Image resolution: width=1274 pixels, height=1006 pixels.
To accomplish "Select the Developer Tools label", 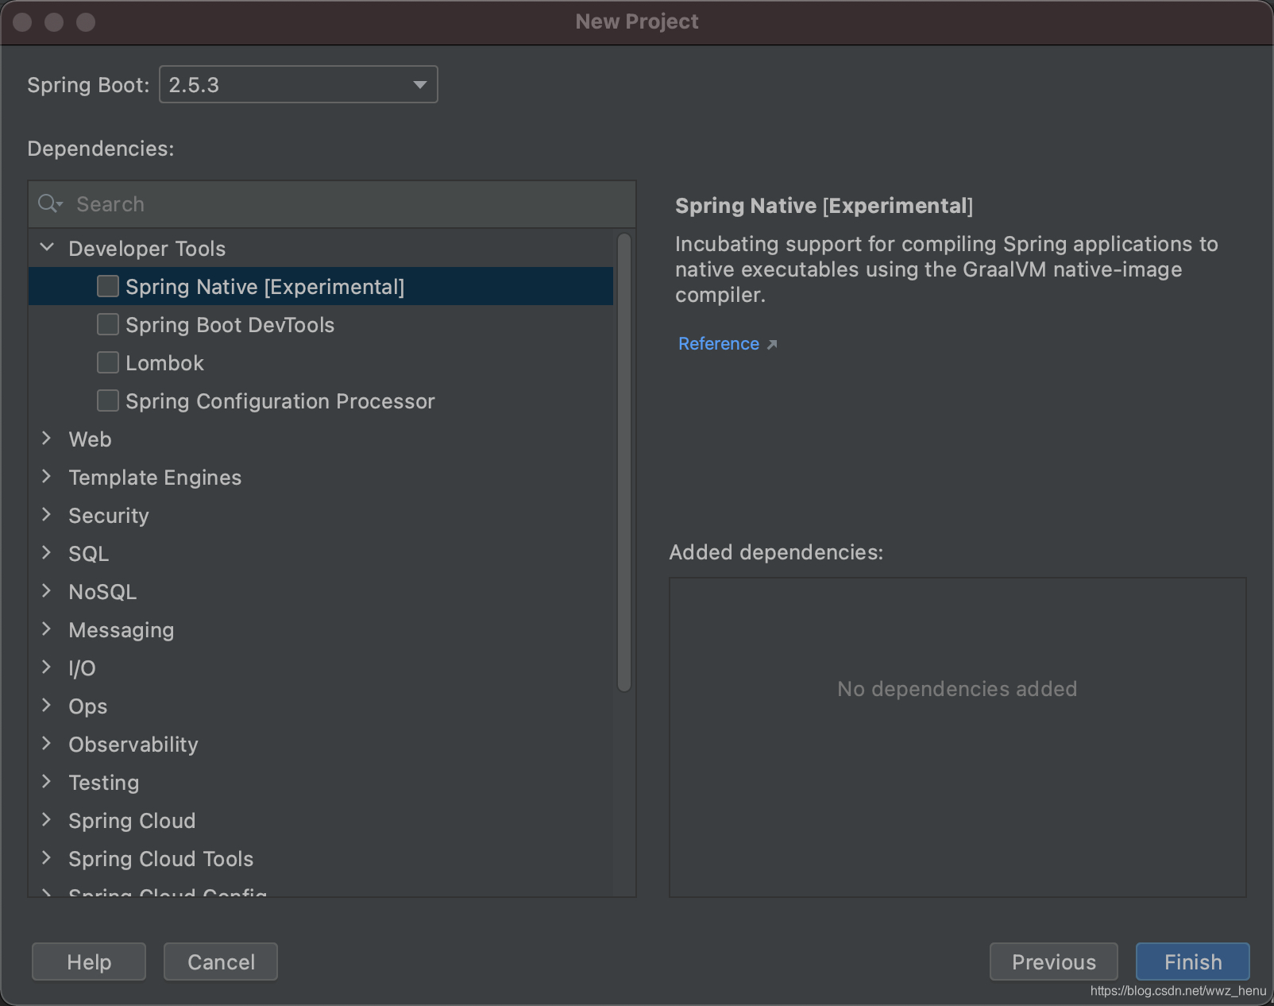I will [x=147, y=249].
